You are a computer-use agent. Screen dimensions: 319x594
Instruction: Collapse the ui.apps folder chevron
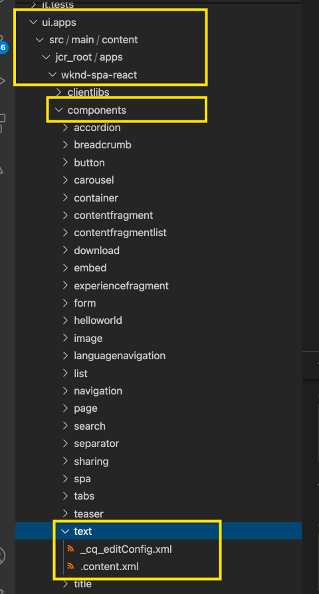[x=33, y=23]
